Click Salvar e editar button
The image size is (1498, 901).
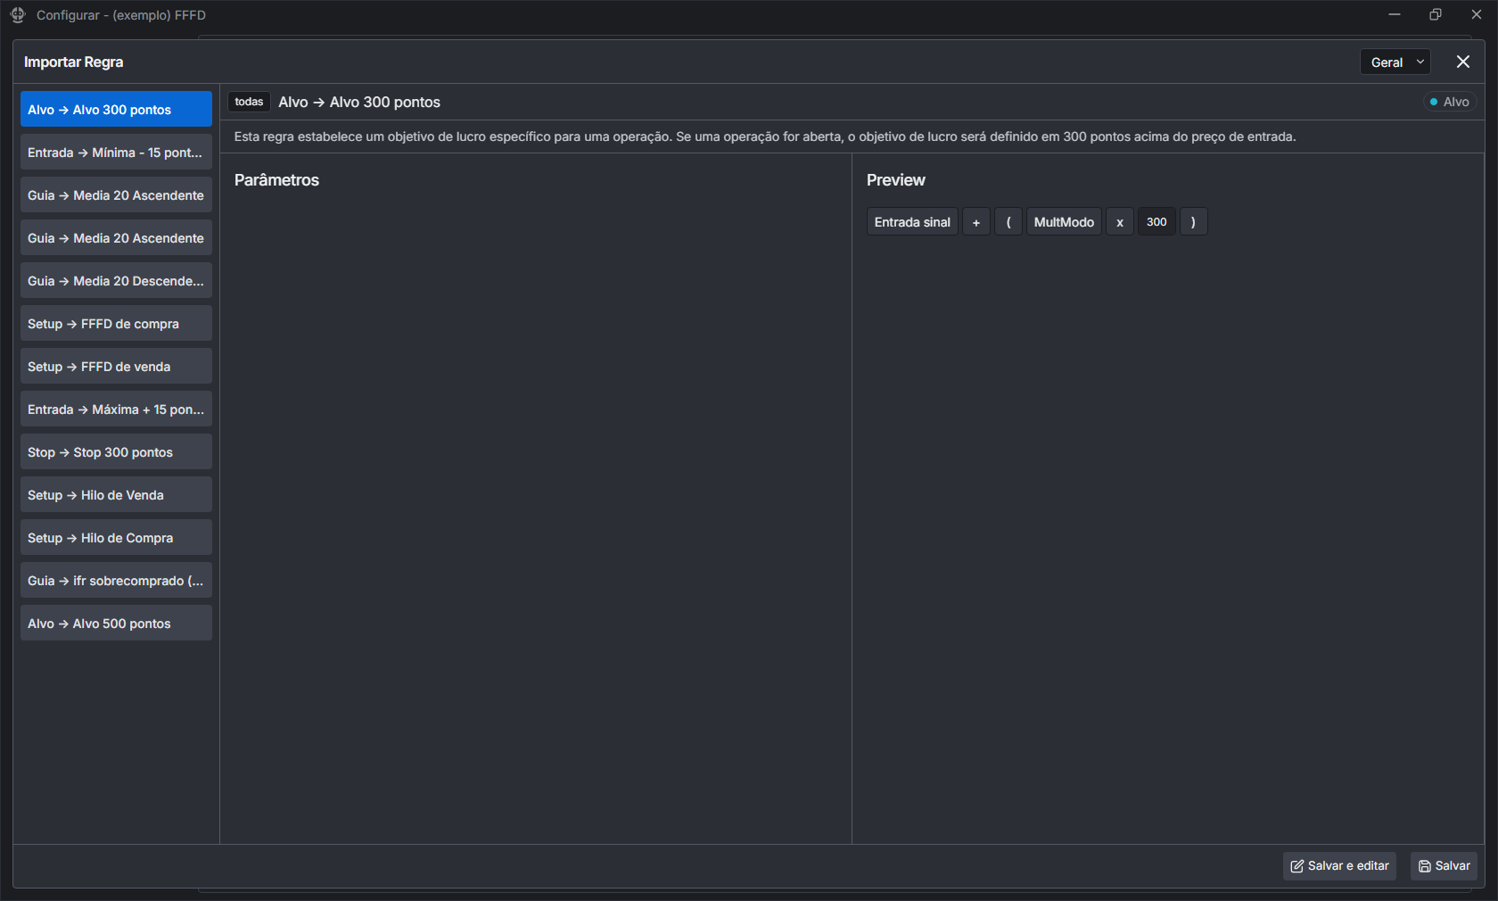coord(1339,865)
